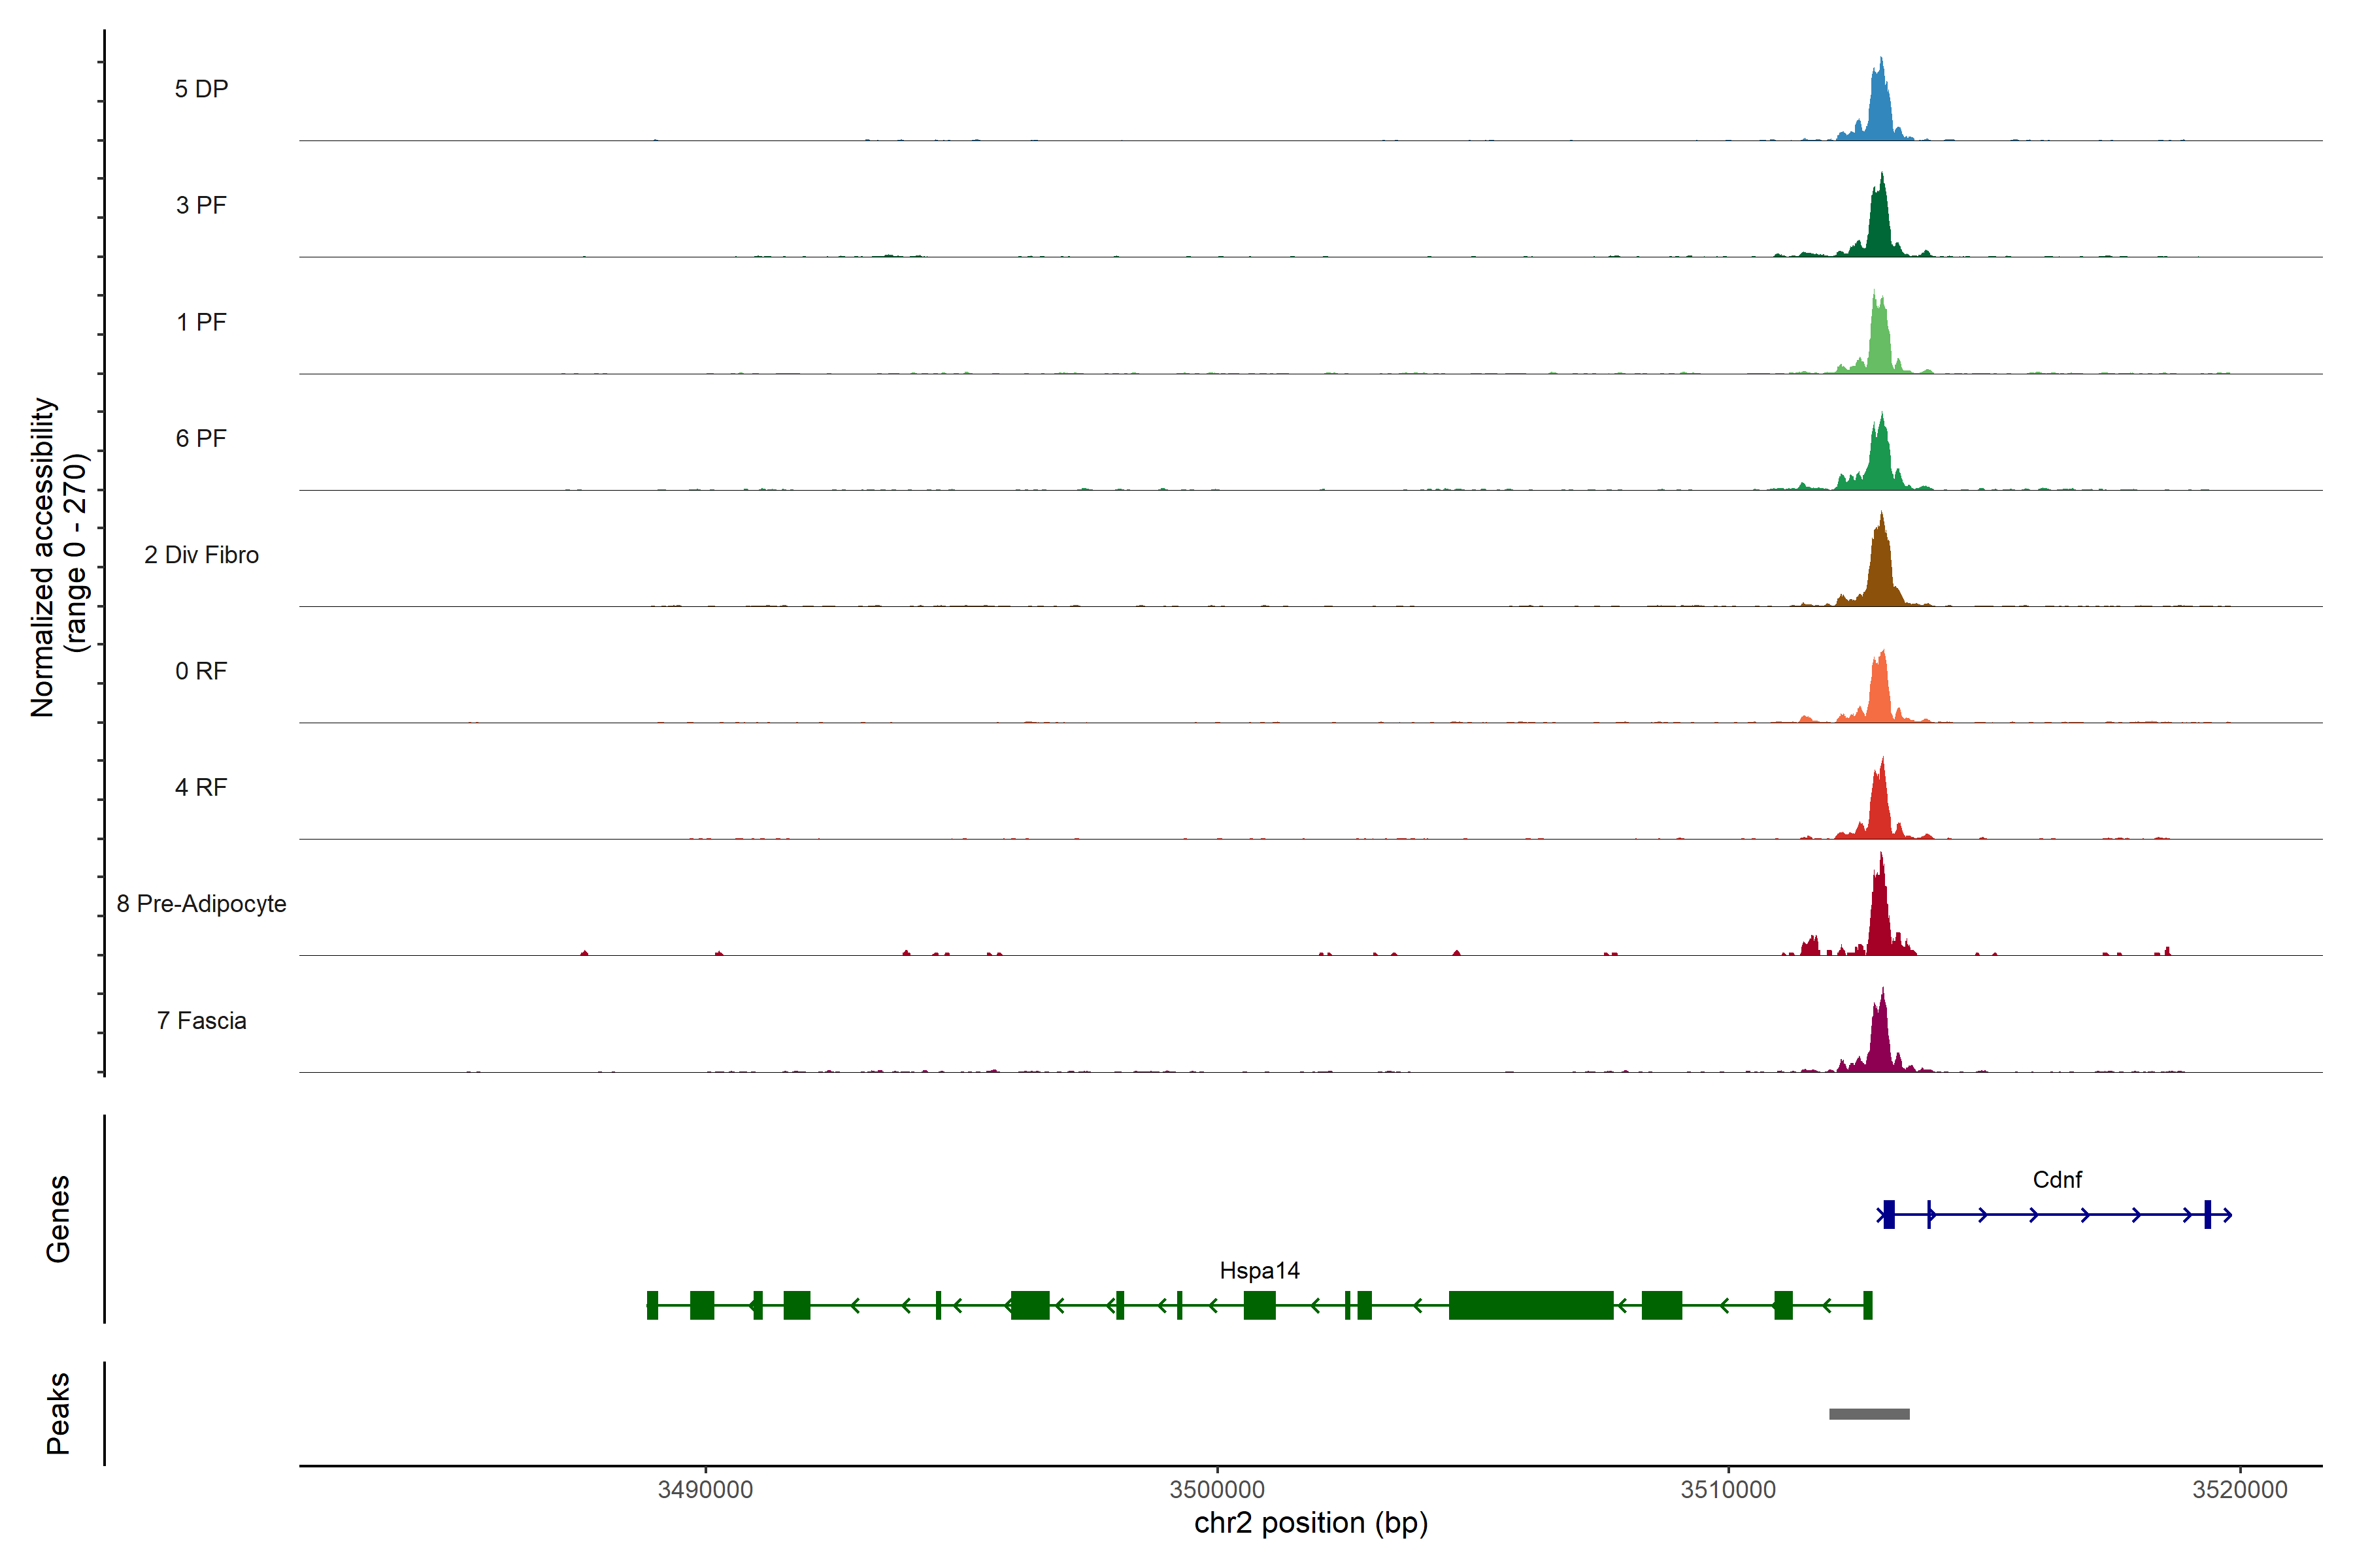This screenshot has height=1568, width=2353.
Task: Click the Genes track label
Action: pos(58,1219)
